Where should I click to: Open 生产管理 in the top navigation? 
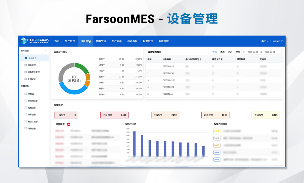[x=70, y=41]
